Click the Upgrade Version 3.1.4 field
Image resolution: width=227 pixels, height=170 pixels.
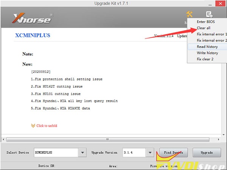(133, 153)
